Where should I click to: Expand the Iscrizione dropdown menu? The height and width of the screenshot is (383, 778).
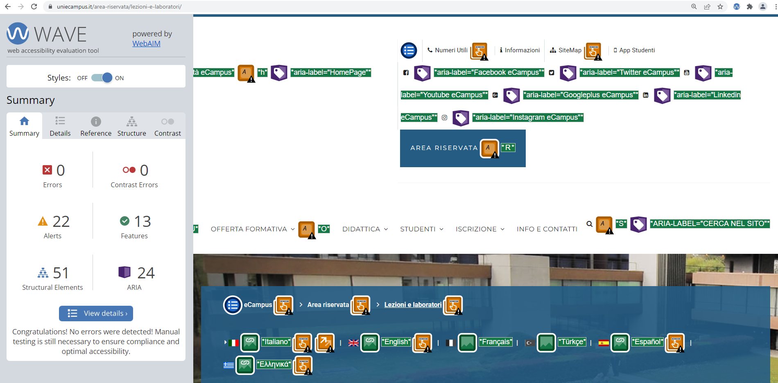[x=479, y=229]
